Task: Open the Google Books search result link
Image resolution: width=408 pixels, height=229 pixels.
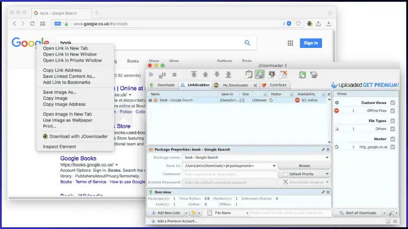Action: (78, 158)
